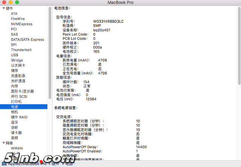
Task: Choose WWAN under the network section
Action: coord(17,148)
